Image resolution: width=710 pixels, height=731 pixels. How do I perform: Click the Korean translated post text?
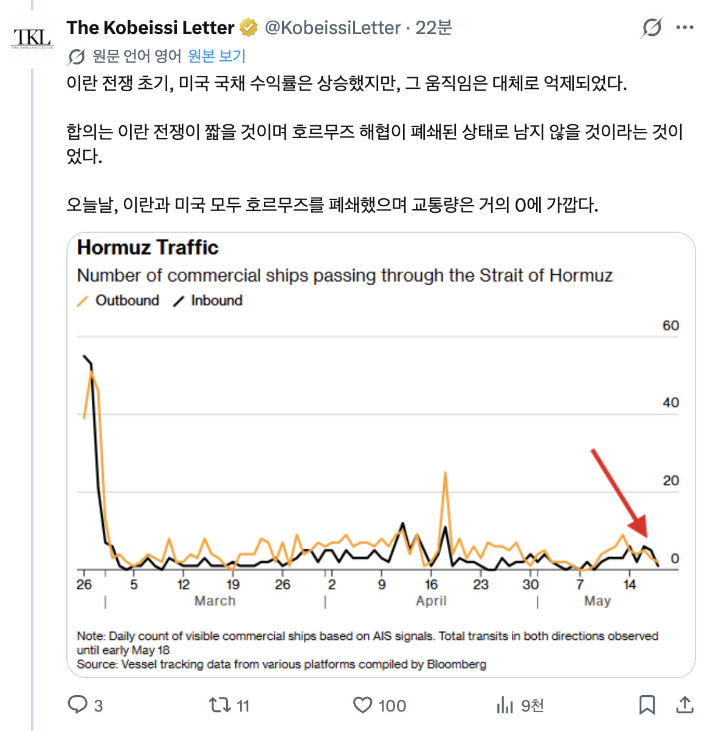point(375,144)
